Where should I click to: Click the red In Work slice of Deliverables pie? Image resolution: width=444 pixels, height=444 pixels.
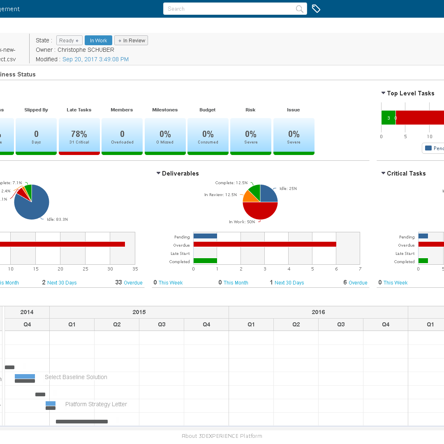tap(260, 211)
